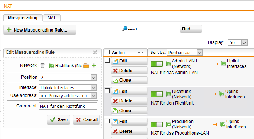Click the Produktion network object icon
Screen dimensions: 254x139
[168, 124]
